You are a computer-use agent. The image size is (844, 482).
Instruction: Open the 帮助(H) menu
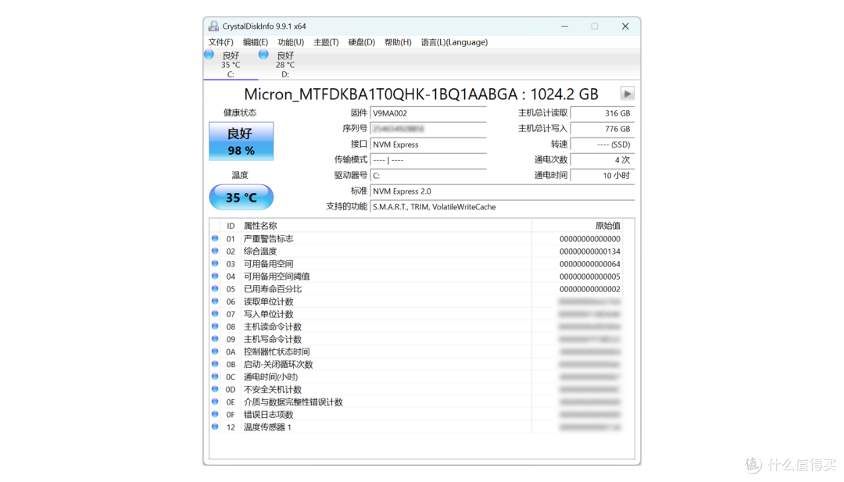click(398, 42)
